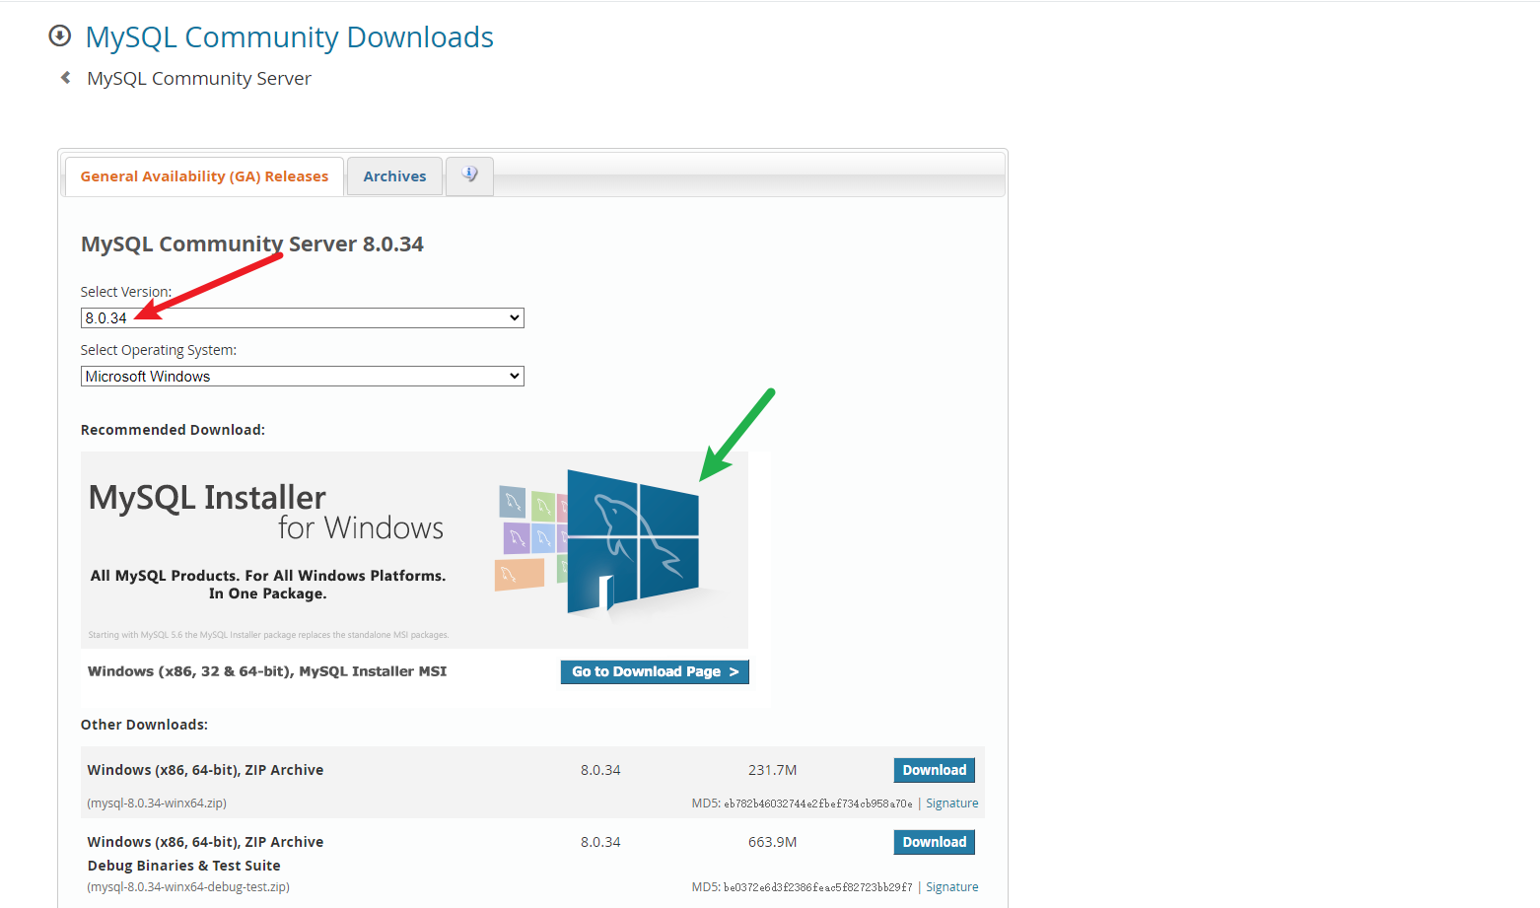Image resolution: width=1540 pixels, height=908 pixels.
Task: Click the (mysql-8.0.34-winx64.zip) file name
Action: coord(157,803)
